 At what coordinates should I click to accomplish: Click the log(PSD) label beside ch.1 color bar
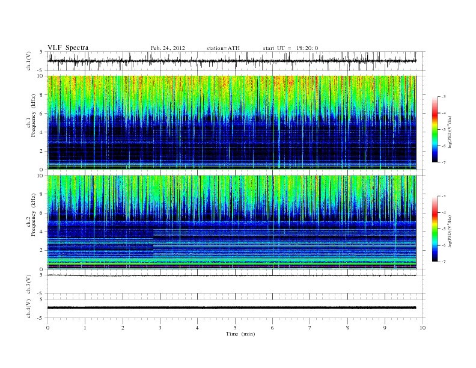pyautogui.click(x=450, y=132)
